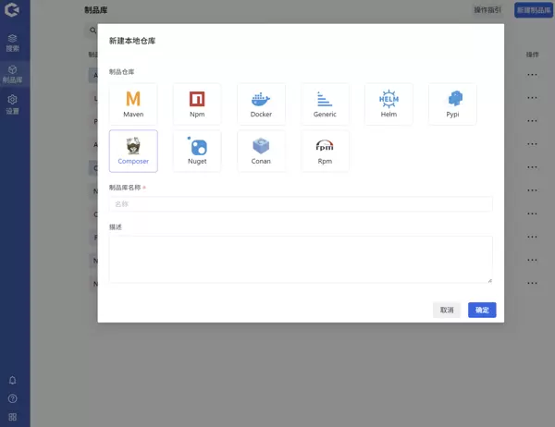555x427 pixels.
Task: Click the 取消 cancel button
Action: click(447, 311)
